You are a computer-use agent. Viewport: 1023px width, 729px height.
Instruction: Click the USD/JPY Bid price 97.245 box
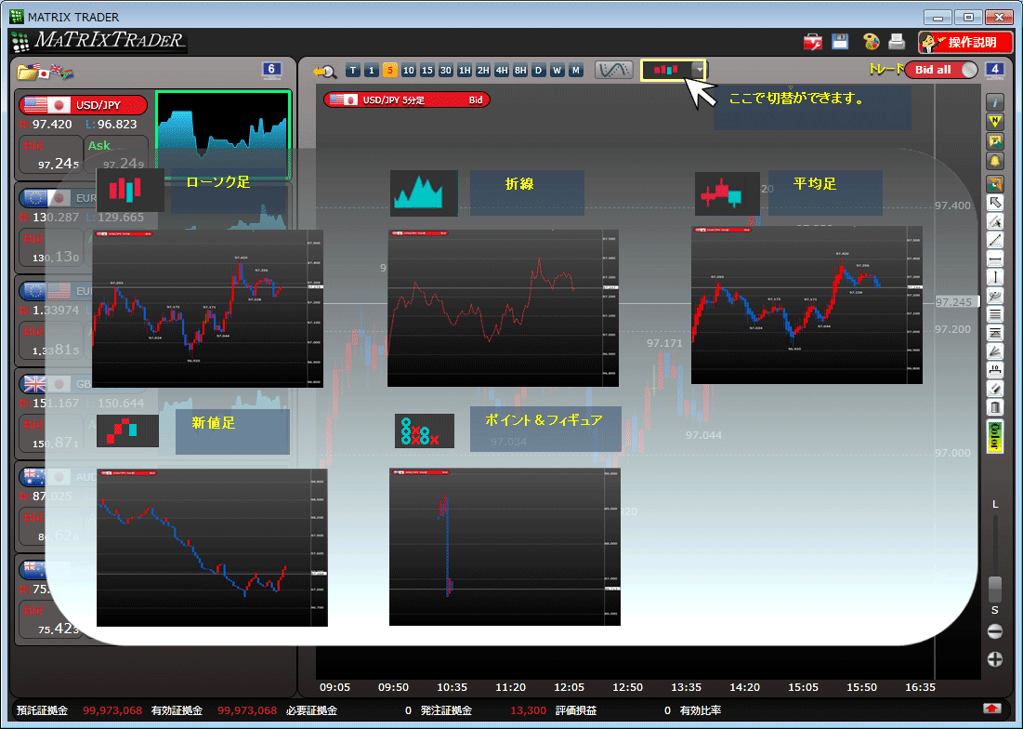click(x=49, y=155)
